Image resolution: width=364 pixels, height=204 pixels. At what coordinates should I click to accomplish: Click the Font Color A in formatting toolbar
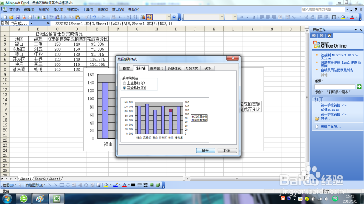coord(352,17)
